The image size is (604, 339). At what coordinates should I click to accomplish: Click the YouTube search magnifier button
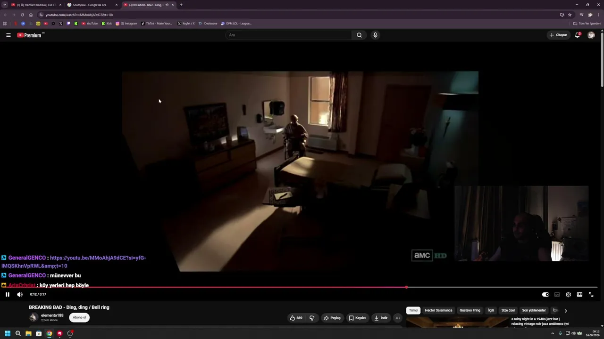[359, 35]
